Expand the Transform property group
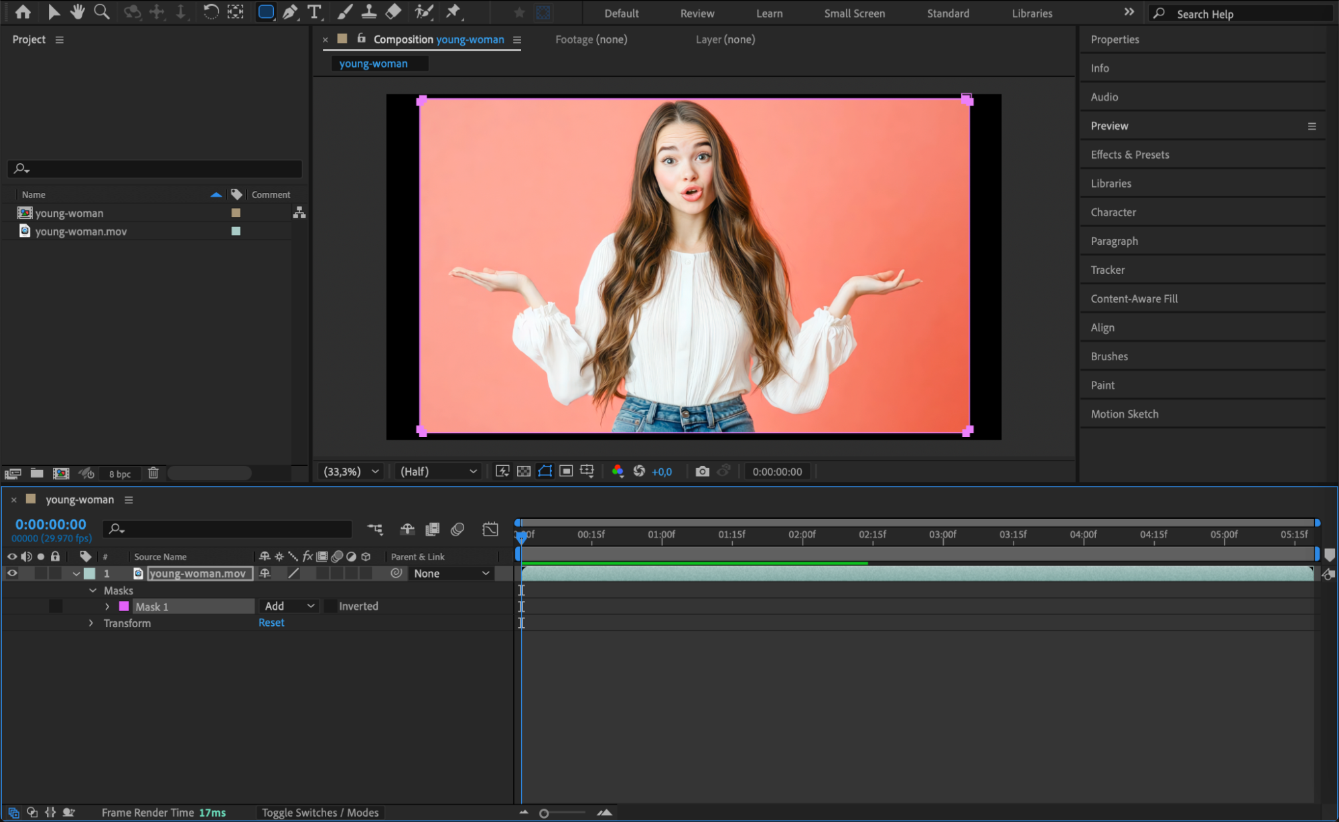 pos(91,623)
